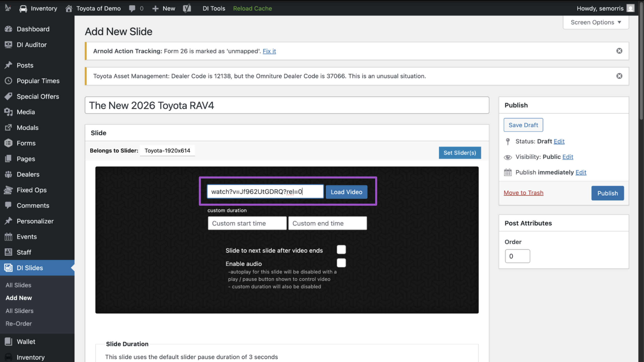Click the Custom end time field

point(328,223)
